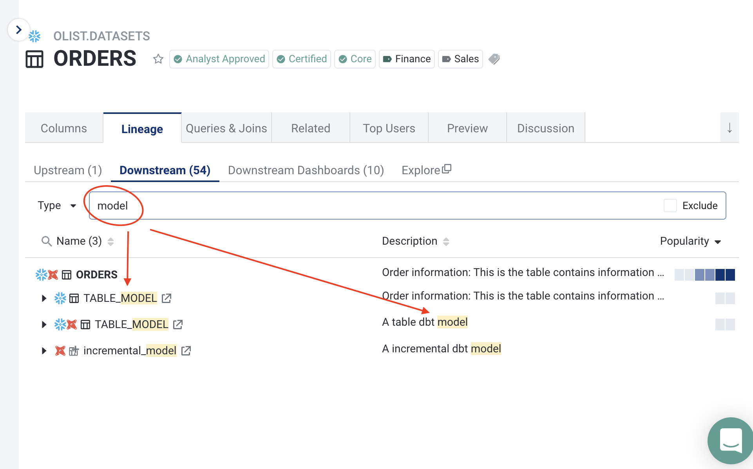Open the chat support widget
Image resolution: width=753 pixels, height=469 pixels.
tap(730, 441)
